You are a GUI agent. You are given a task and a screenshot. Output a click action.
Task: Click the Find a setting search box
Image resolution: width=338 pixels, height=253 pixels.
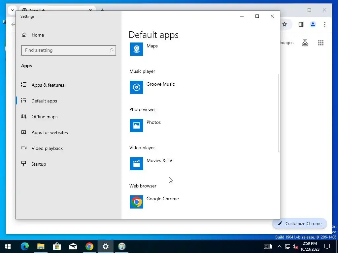tap(69, 50)
